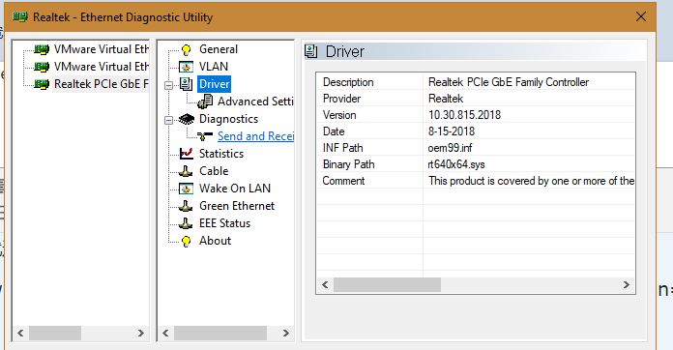Click the driver table horizontal scrollbar thumb
Image resolution: width=673 pixels, height=350 pixels.
pyautogui.click(x=387, y=285)
